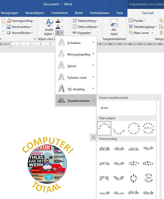Click the Vormcontour pen icon

pos(9,27)
